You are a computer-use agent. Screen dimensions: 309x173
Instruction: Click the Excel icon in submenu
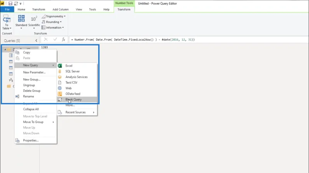point(60,66)
